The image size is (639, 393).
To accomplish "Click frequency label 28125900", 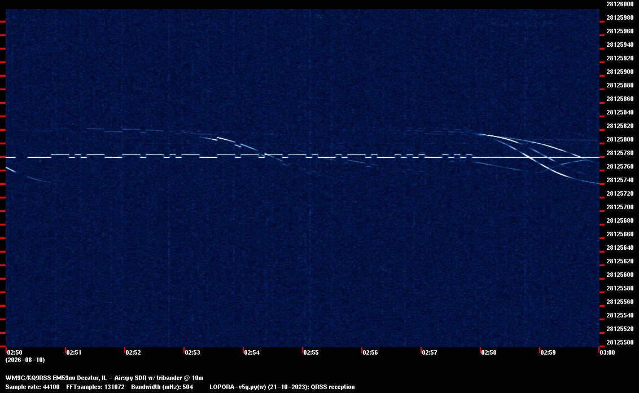I will pos(620,72).
